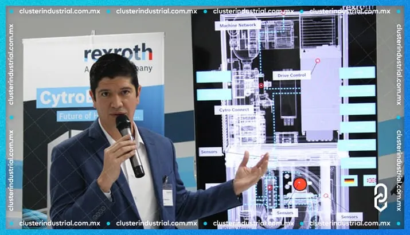This screenshot has height=235, width=410.
Task: Click the Sensors label beside the man's hand
Action: [210, 152]
